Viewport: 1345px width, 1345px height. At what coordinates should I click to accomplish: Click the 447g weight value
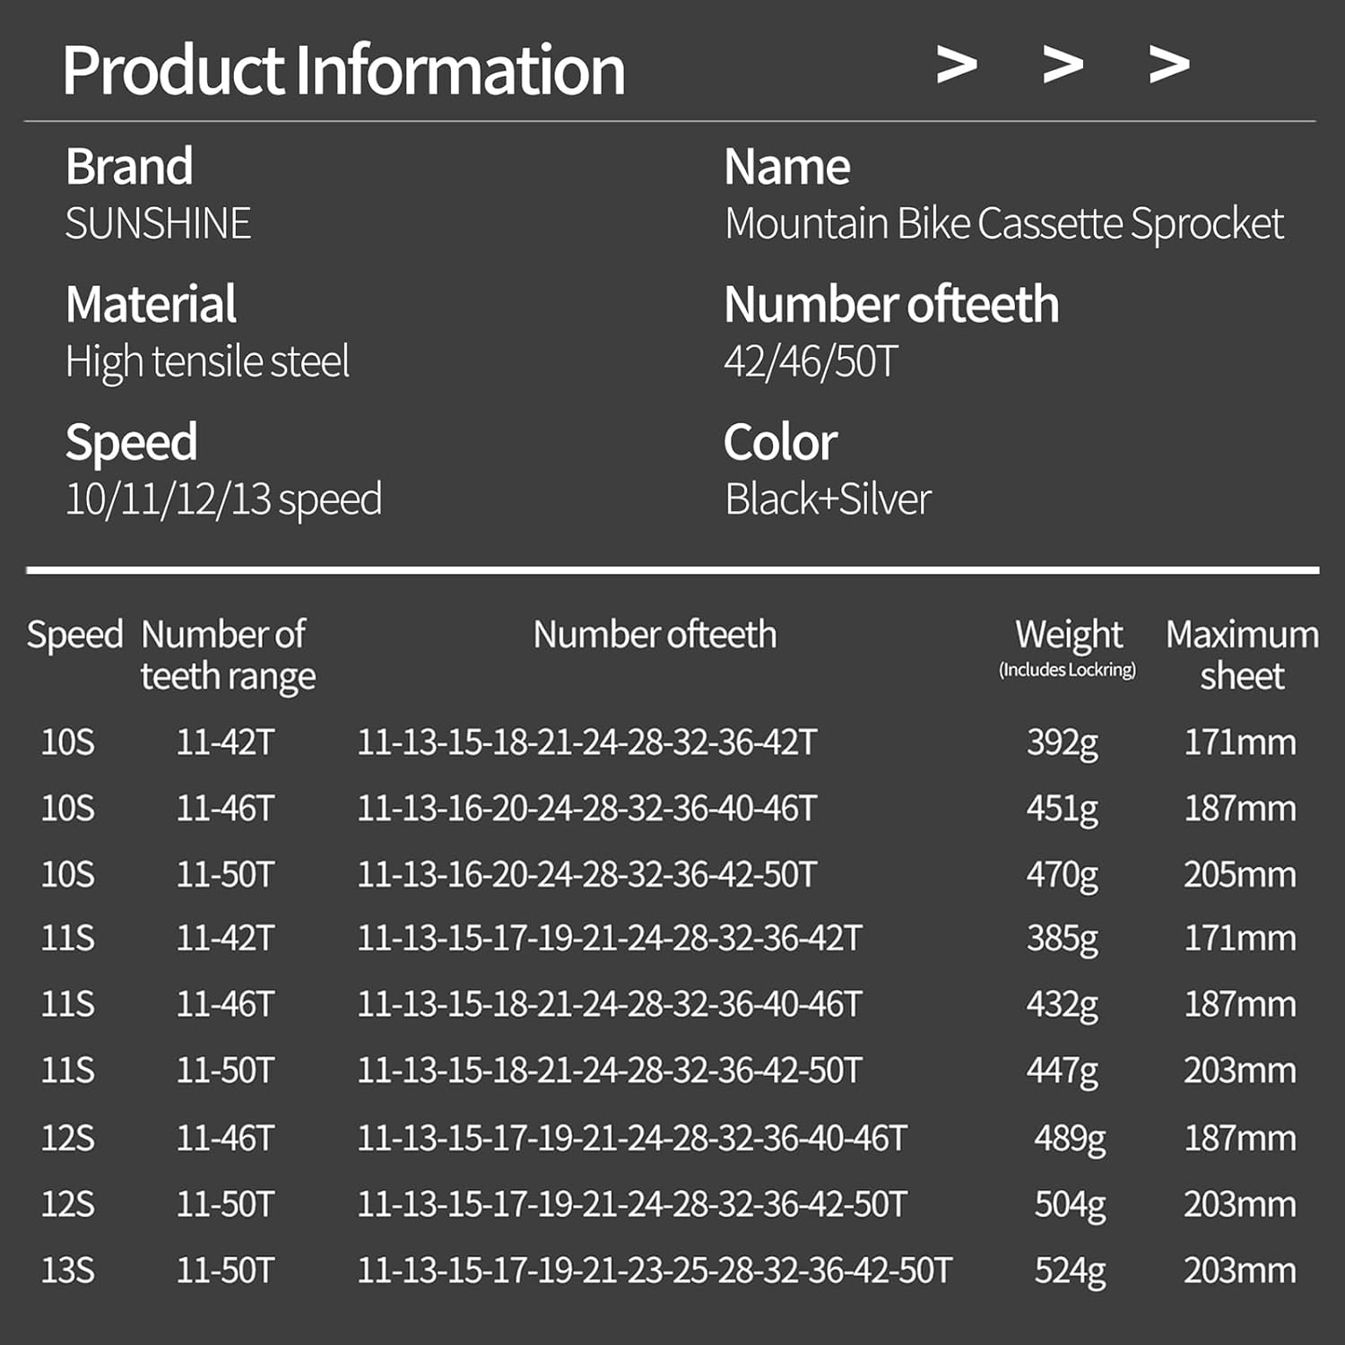coord(1063,1071)
